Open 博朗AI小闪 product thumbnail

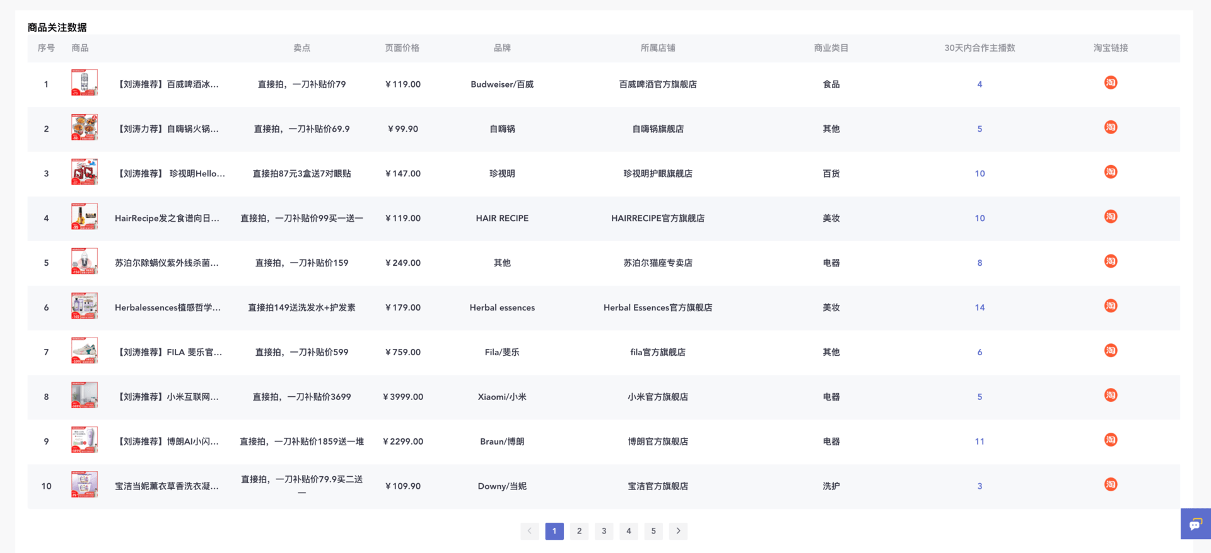point(85,440)
